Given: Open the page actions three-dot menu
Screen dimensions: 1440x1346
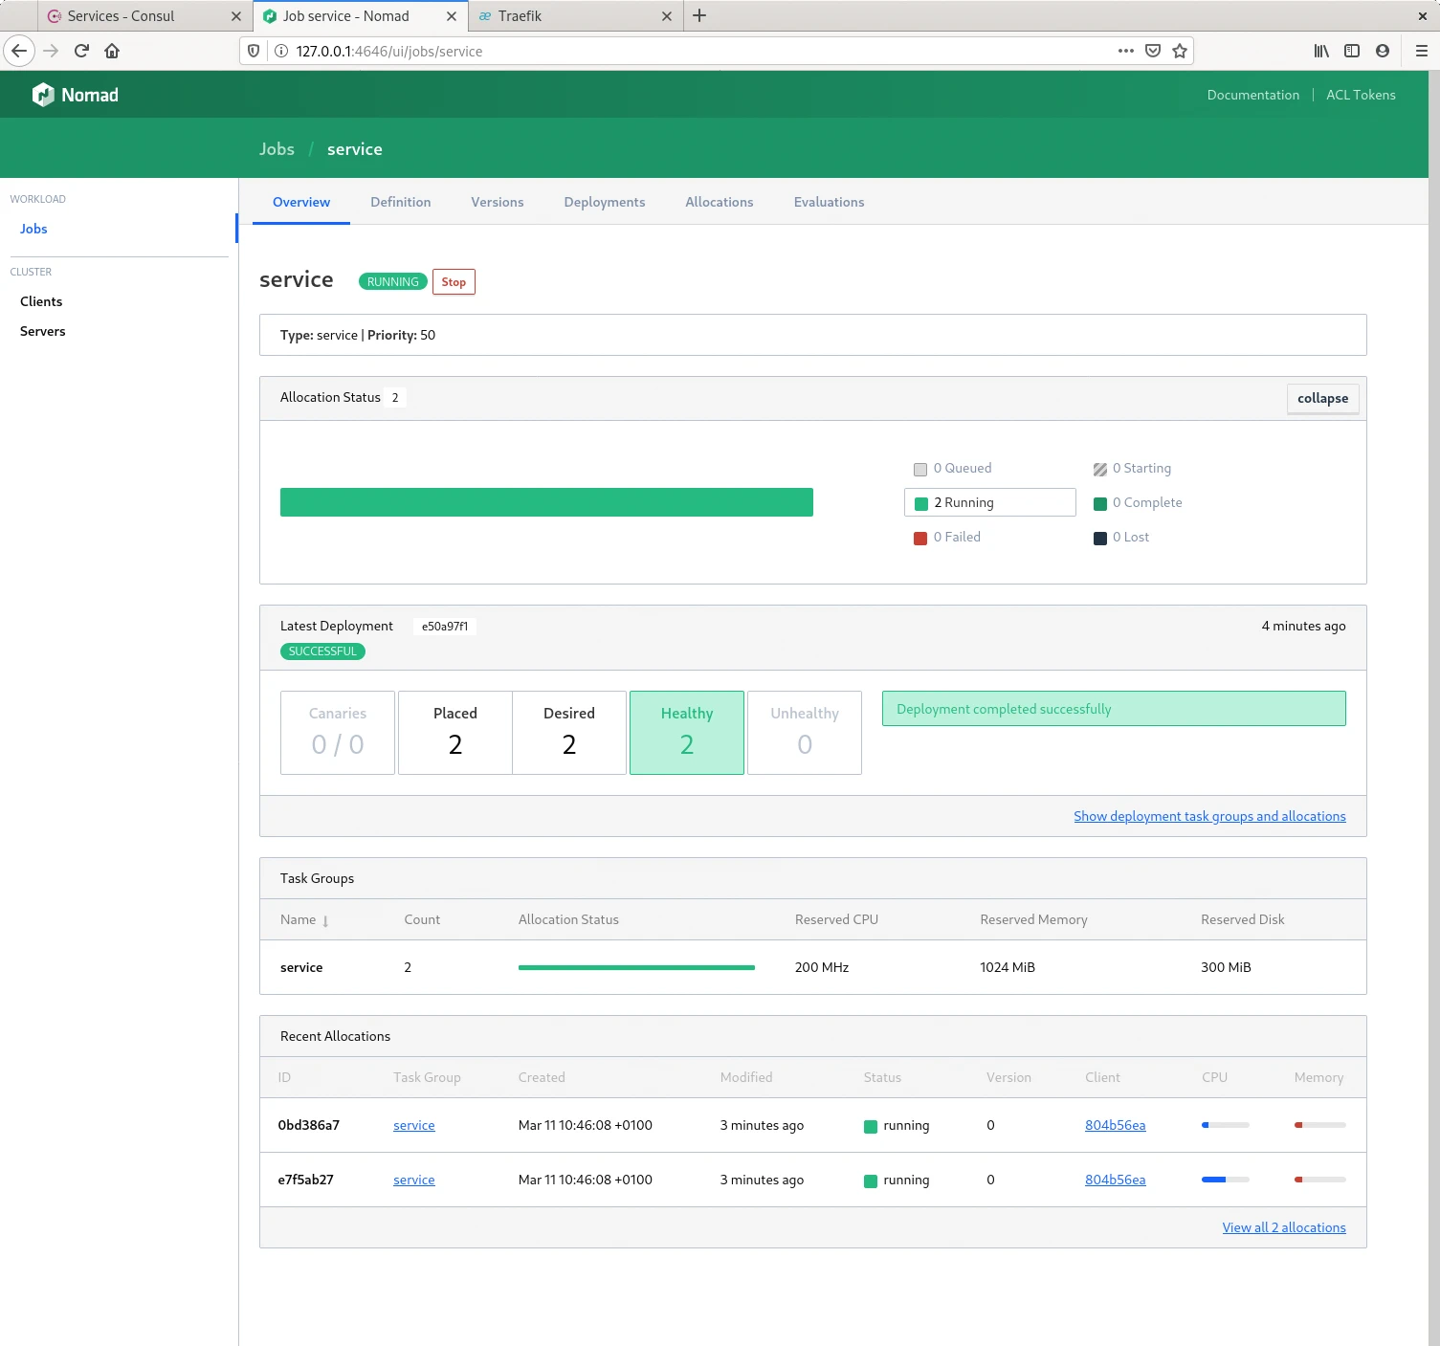Looking at the screenshot, I should click(x=1125, y=51).
